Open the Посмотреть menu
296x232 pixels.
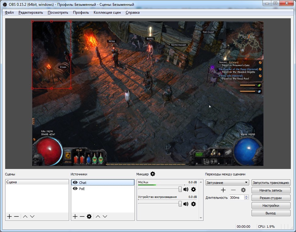pos(58,12)
